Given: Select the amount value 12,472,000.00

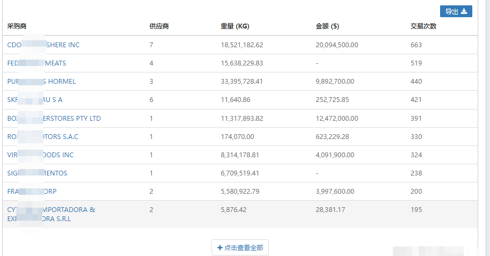Looking at the screenshot, I should point(337,119).
